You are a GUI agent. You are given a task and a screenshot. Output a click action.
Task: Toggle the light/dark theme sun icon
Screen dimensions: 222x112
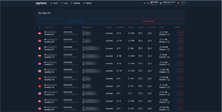pos(145,3)
